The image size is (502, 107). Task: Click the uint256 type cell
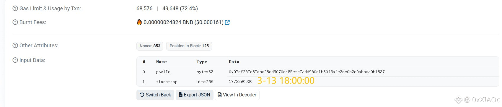coord(205,82)
